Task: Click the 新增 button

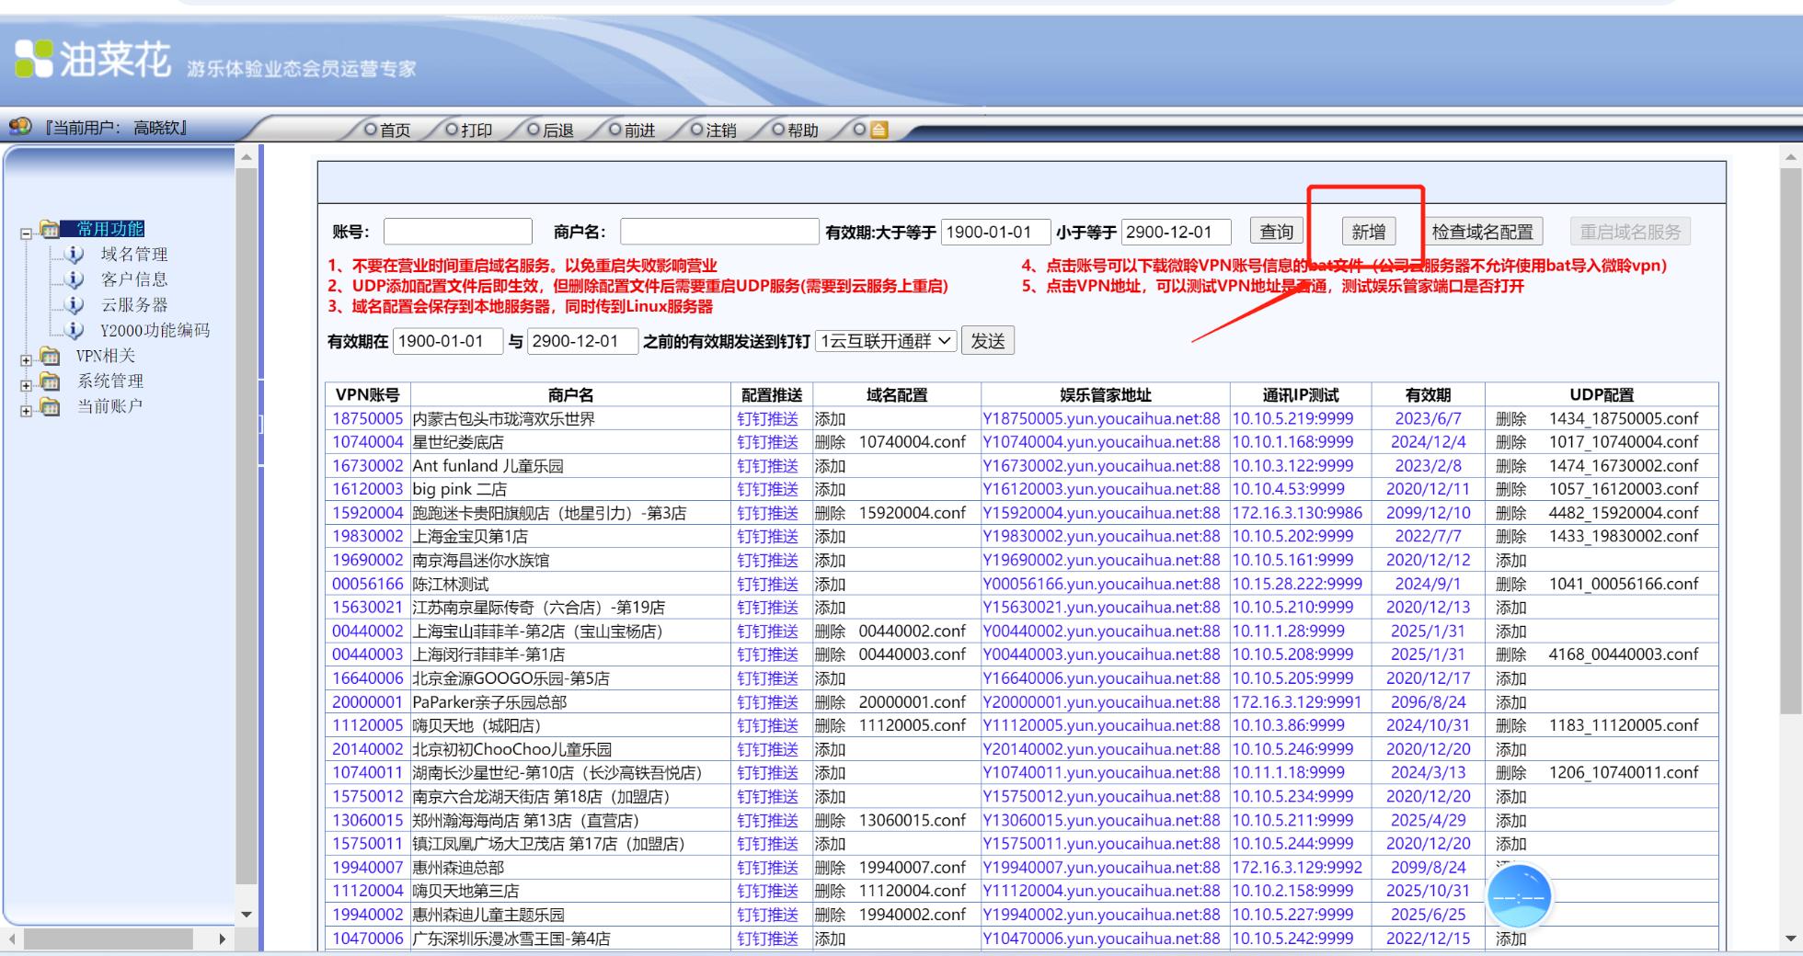Action: [x=1369, y=232]
